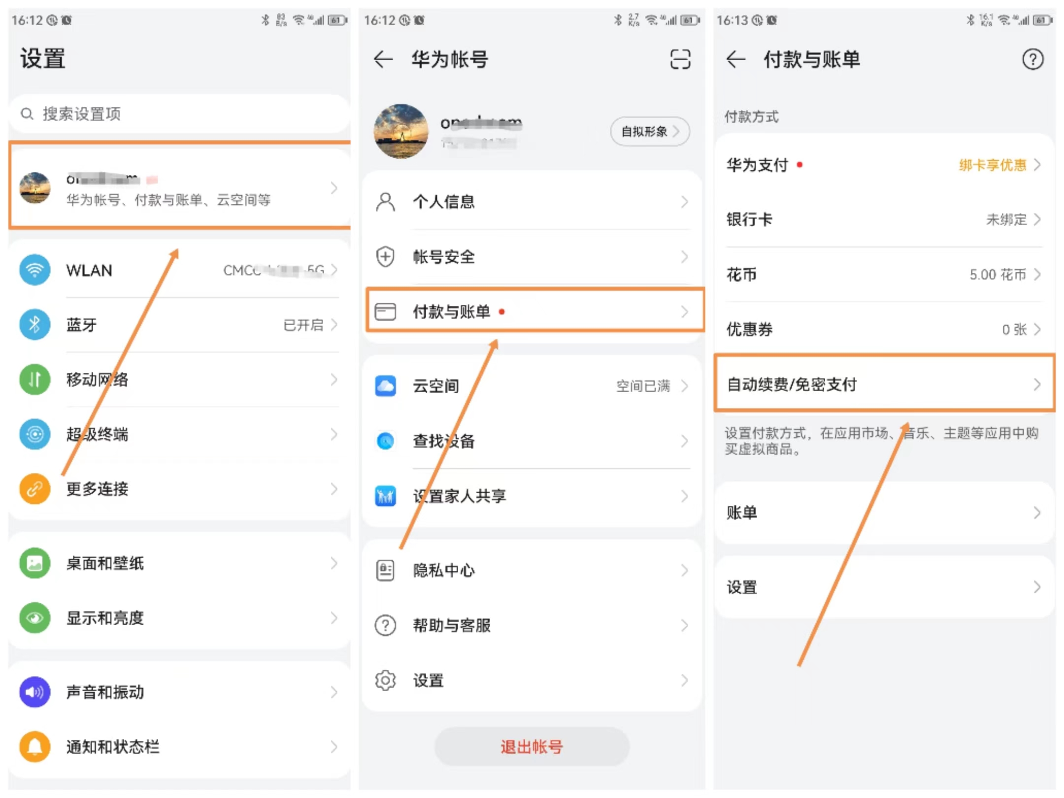Open the 帐号安全 entry
The width and height of the screenshot is (1064, 798).
coord(532,257)
